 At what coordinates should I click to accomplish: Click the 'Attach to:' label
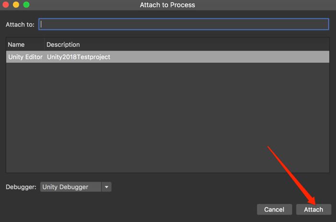(x=20, y=24)
